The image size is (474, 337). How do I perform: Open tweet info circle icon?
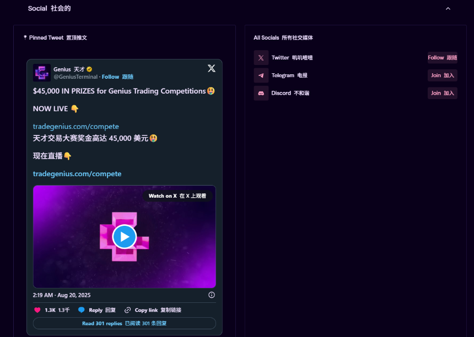[x=212, y=295]
